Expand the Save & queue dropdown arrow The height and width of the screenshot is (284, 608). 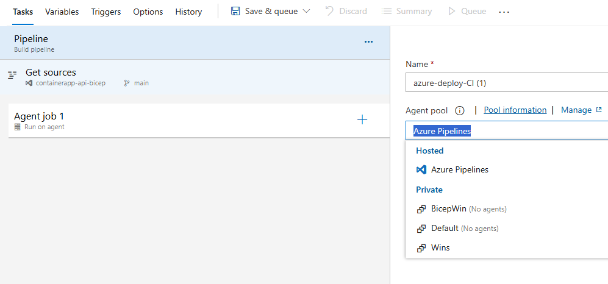[306, 11]
